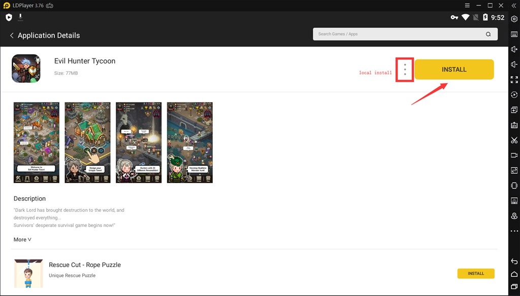Image resolution: width=520 pixels, height=296 pixels.
Task: Install Rescue Cut - Rope Puzzle
Action: (476, 274)
